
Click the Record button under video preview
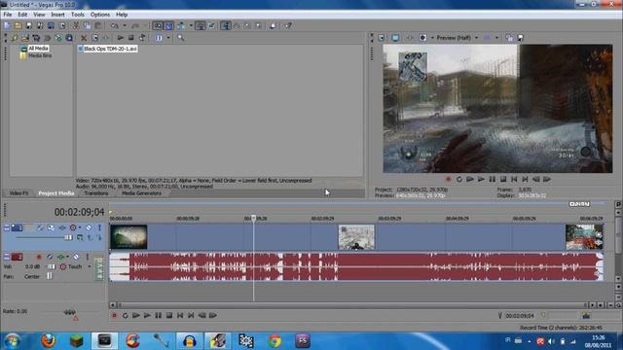point(448,179)
